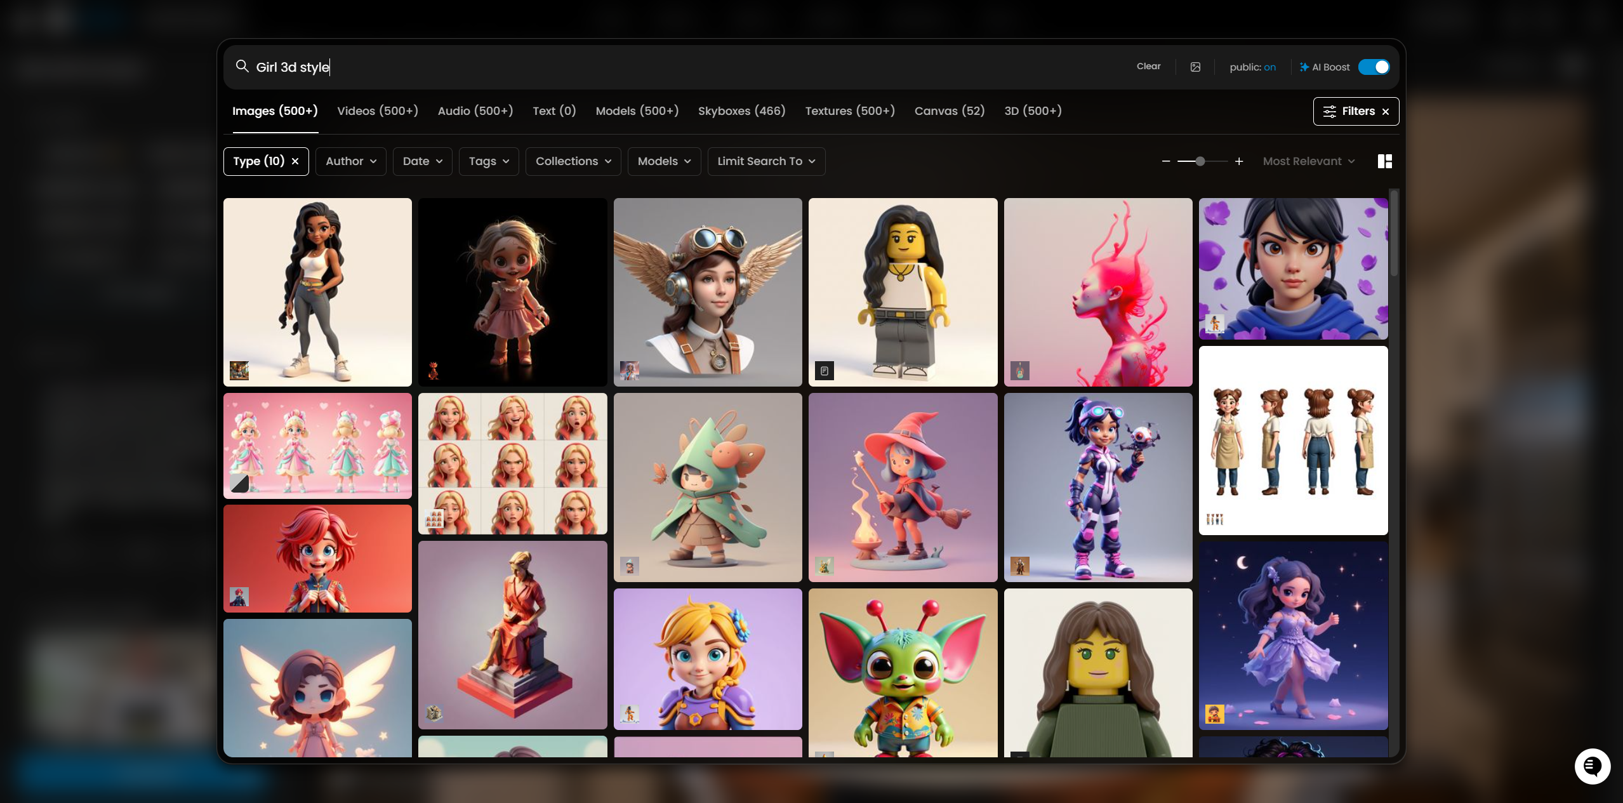This screenshot has width=1623, height=803.
Task: Switch to the 3D (500+) tab
Action: click(1033, 111)
